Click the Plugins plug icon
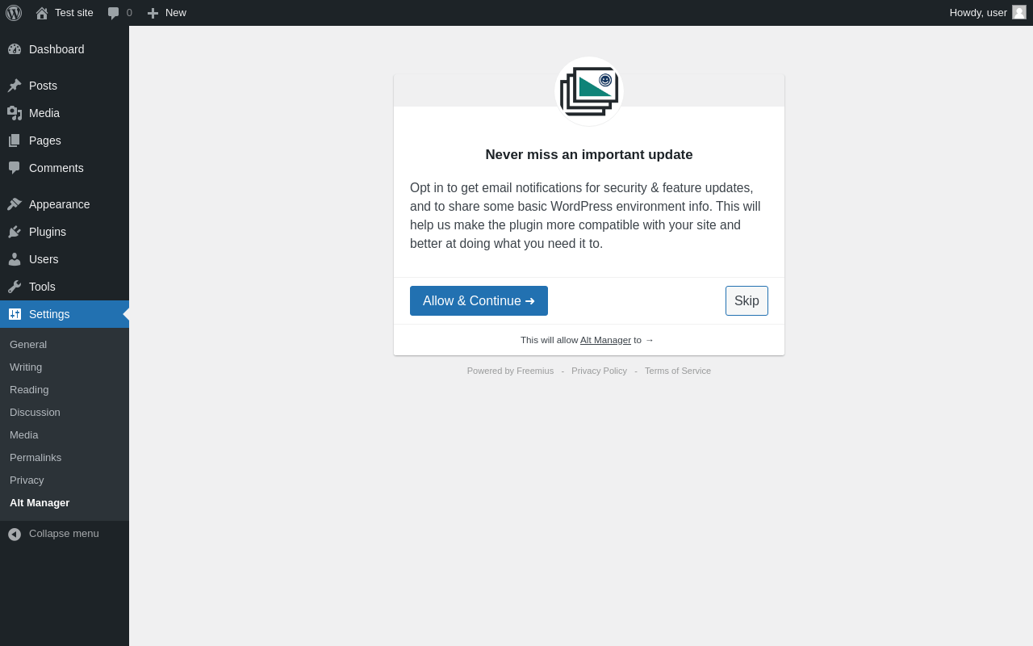The height and width of the screenshot is (646, 1033). [15, 232]
